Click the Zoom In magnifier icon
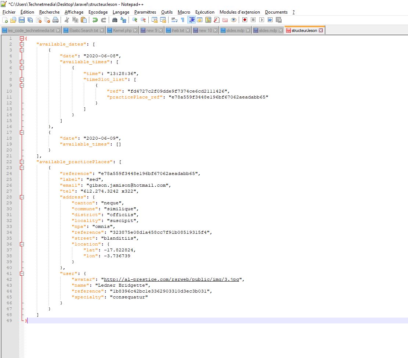 point(135,20)
